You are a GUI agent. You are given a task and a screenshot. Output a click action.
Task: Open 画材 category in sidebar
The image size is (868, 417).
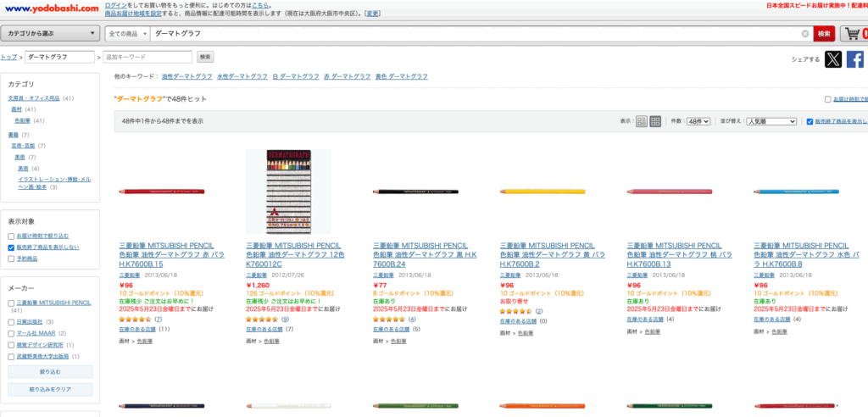17,109
